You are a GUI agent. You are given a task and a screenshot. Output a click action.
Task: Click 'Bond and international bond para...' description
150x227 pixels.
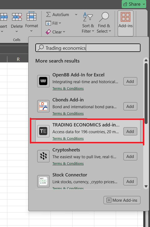pyautogui.click(x=85, y=107)
